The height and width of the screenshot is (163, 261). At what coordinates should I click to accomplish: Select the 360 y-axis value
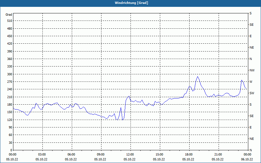[10, 59]
